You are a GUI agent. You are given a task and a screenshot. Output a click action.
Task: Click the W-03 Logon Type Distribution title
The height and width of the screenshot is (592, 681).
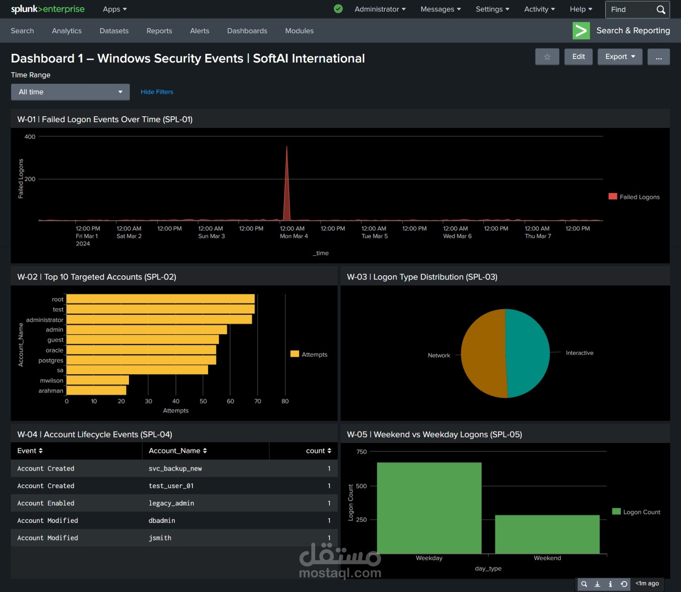(x=422, y=277)
